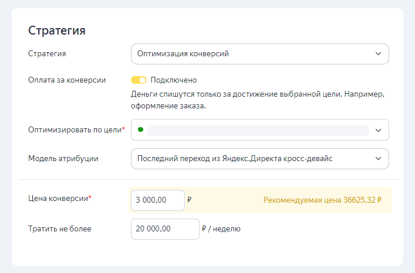This screenshot has width=415, height=273.
Task: Click the chevron arrow in the strategy selector
Action: (x=378, y=54)
